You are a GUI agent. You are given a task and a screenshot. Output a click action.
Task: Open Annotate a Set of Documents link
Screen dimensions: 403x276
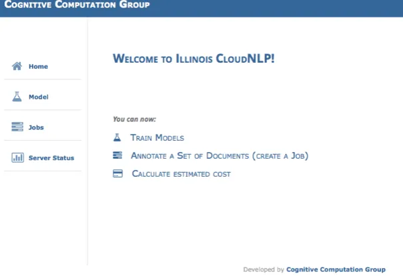point(220,155)
